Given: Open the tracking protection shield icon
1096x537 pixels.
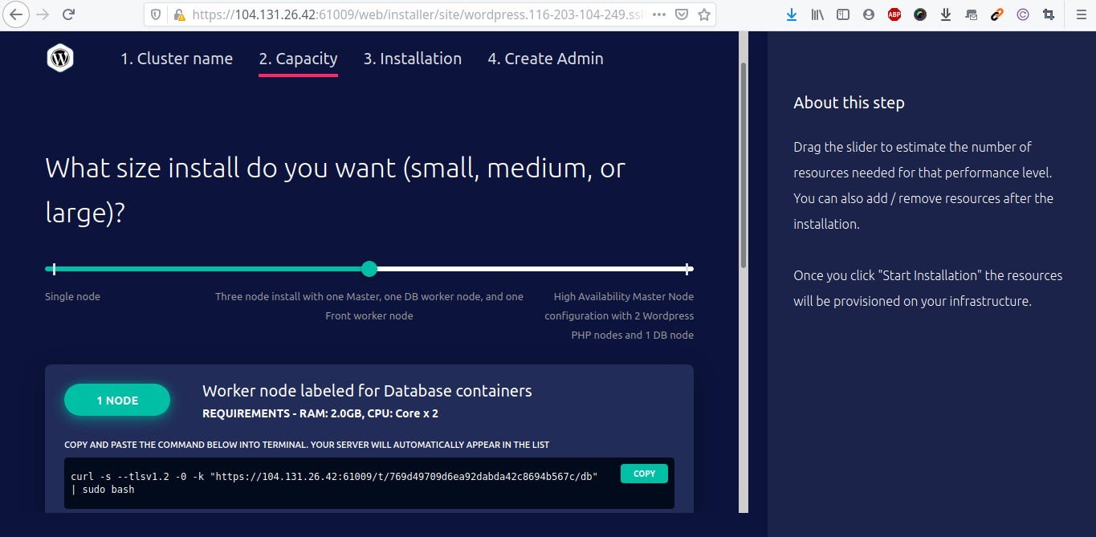Looking at the screenshot, I should click(x=157, y=14).
